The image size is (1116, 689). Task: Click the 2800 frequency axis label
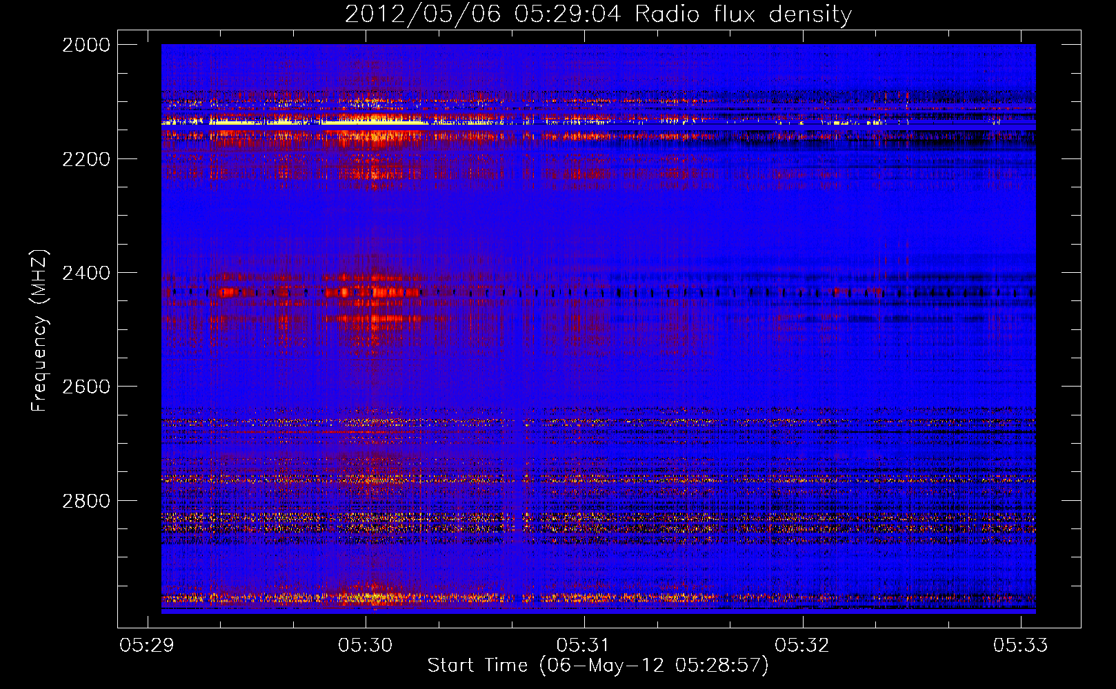(x=86, y=501)
